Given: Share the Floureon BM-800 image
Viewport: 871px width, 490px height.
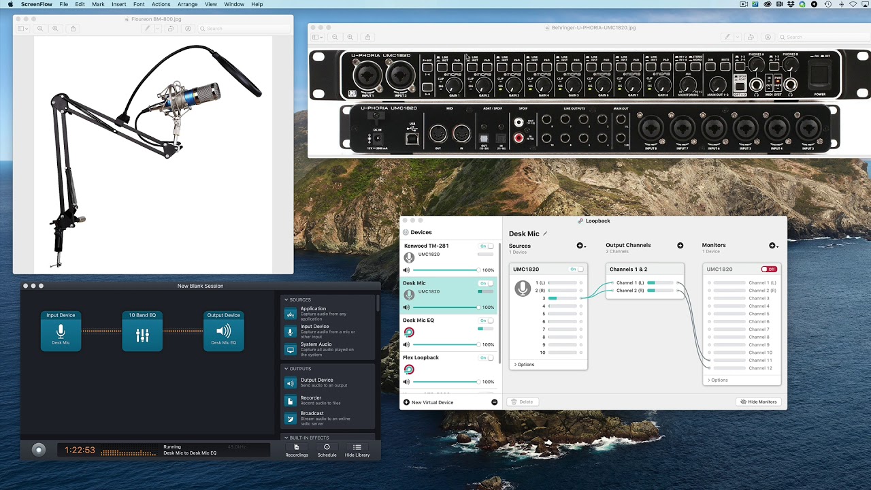Looking at the screenshot, I should click(73, 29).
